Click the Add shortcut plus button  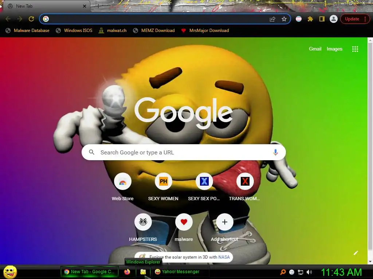(x=224, y=222)
